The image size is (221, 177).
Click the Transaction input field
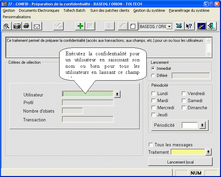coord(88,119)
